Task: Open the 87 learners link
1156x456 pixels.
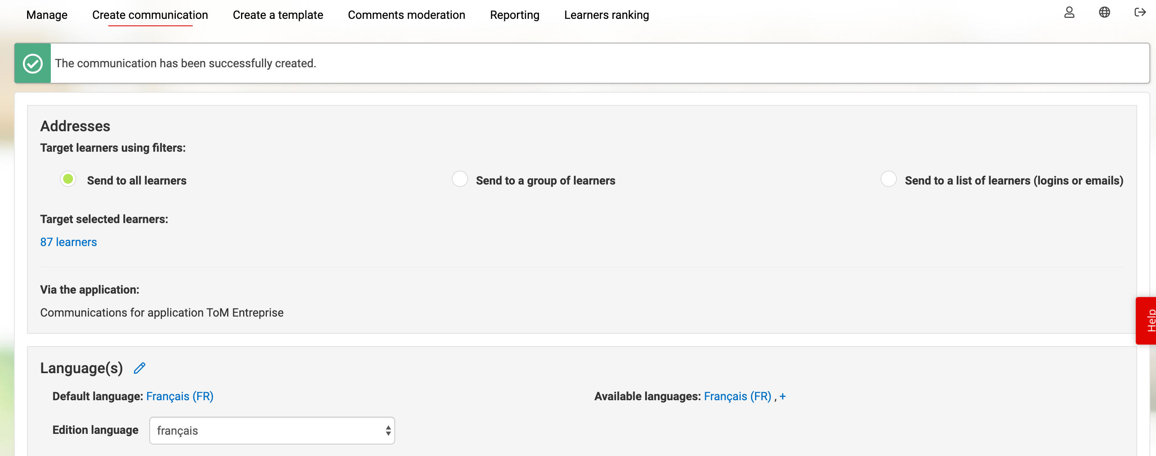Action: point(68,242)
